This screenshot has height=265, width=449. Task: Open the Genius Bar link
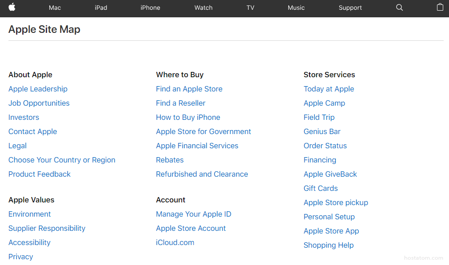pyautogui.click(x=322, y=131)
